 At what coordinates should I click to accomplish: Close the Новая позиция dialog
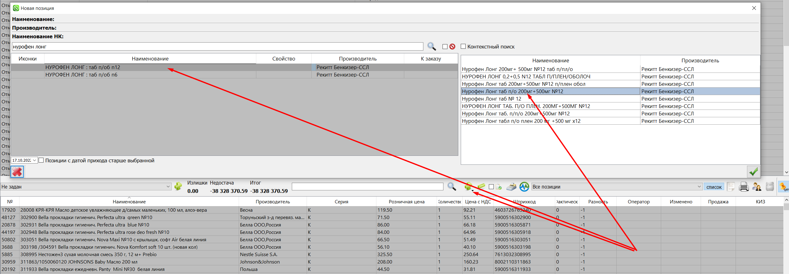coord(754,8)
